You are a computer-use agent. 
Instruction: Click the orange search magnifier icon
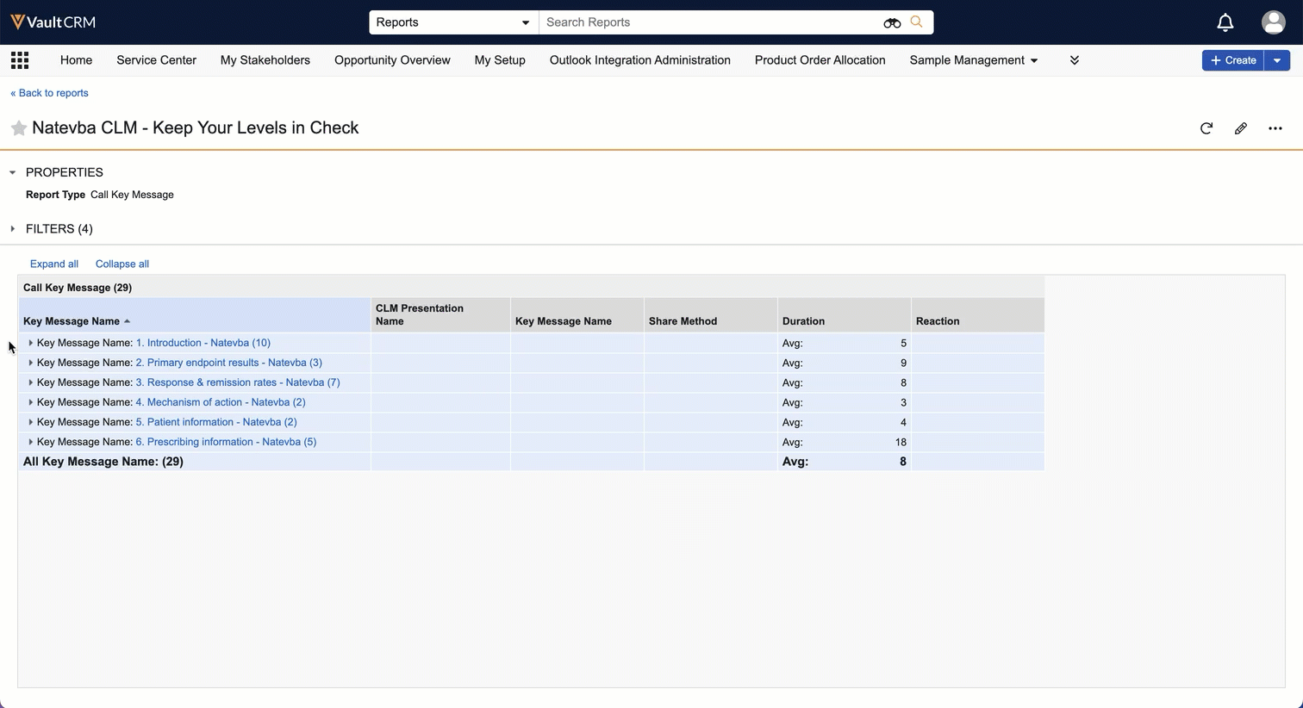(917, 22)
